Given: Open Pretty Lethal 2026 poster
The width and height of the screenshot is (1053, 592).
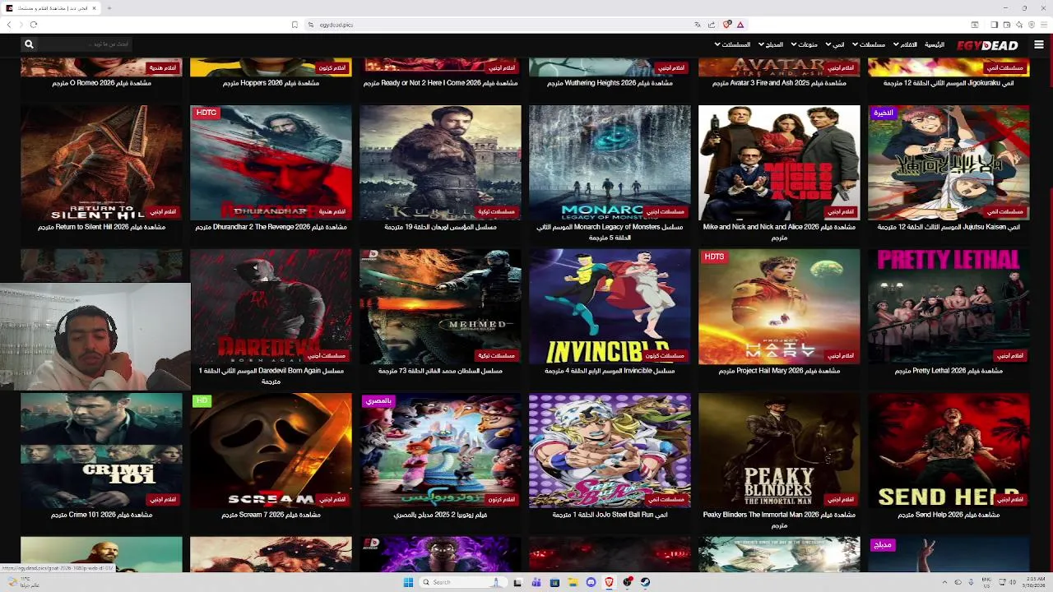Looking at the screenshot, I should (x=949, y=307).
